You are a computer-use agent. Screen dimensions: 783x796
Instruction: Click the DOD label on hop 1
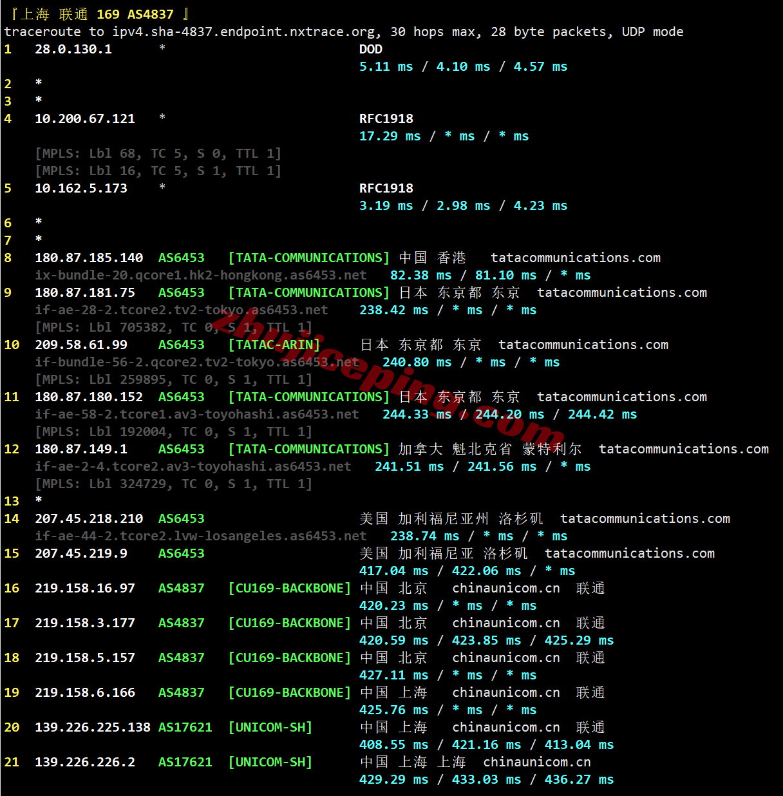pyautogui.click(x=371, y=49)
